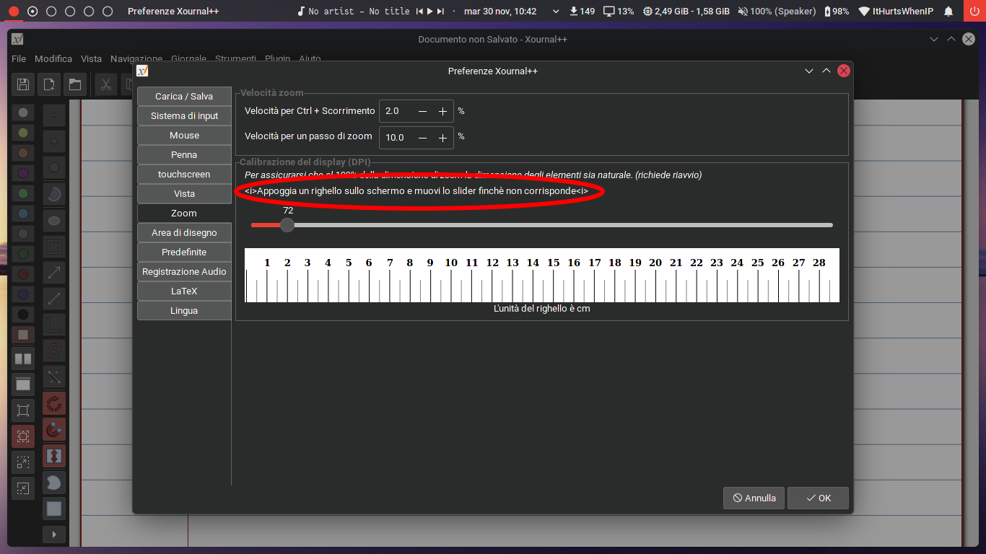The height and width of the screenshot is (554, 986).
Task: Click the New document icon in main toolbar
Action: tap(48, 84)
